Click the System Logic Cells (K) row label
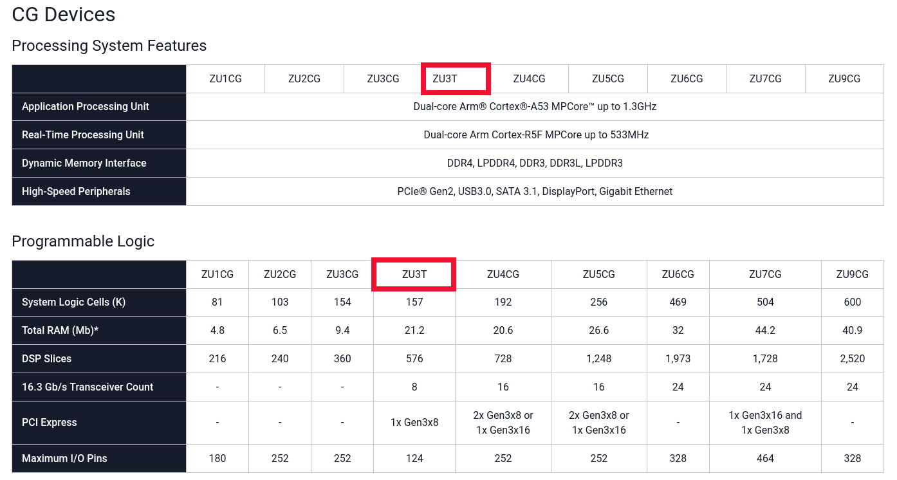This screenshot has height=480, width=897. pos(73,302)
